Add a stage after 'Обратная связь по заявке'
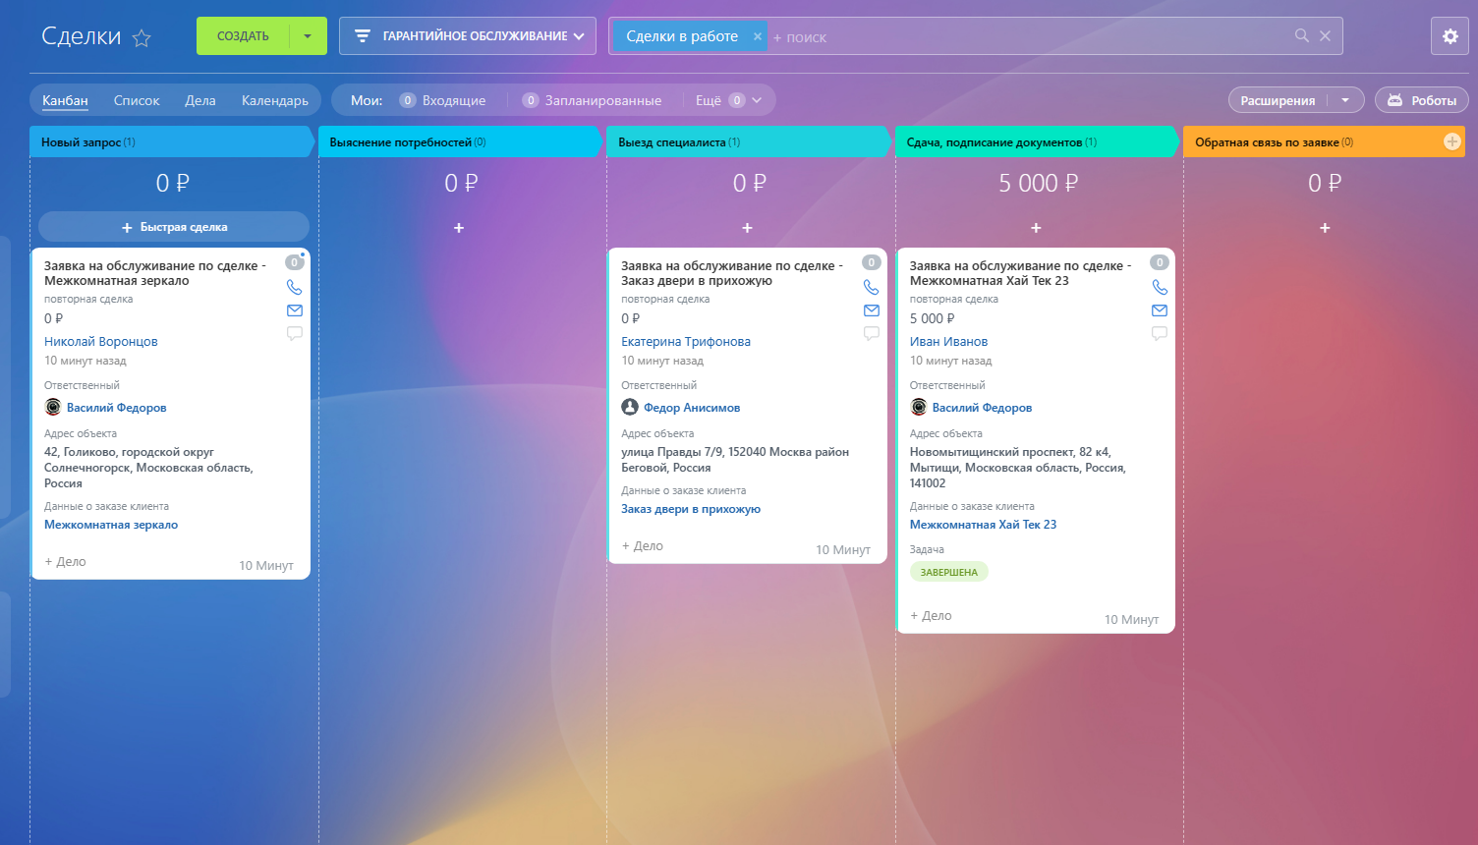The height and width of the screenshot is (845, 1478). tap(1451, 141)
